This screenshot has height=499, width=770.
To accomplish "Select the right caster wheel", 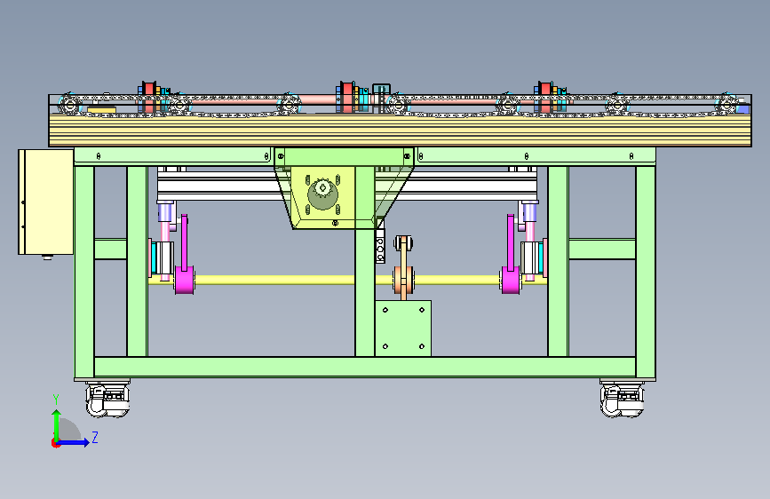I will pyautogui.click(x=623, y=400).
